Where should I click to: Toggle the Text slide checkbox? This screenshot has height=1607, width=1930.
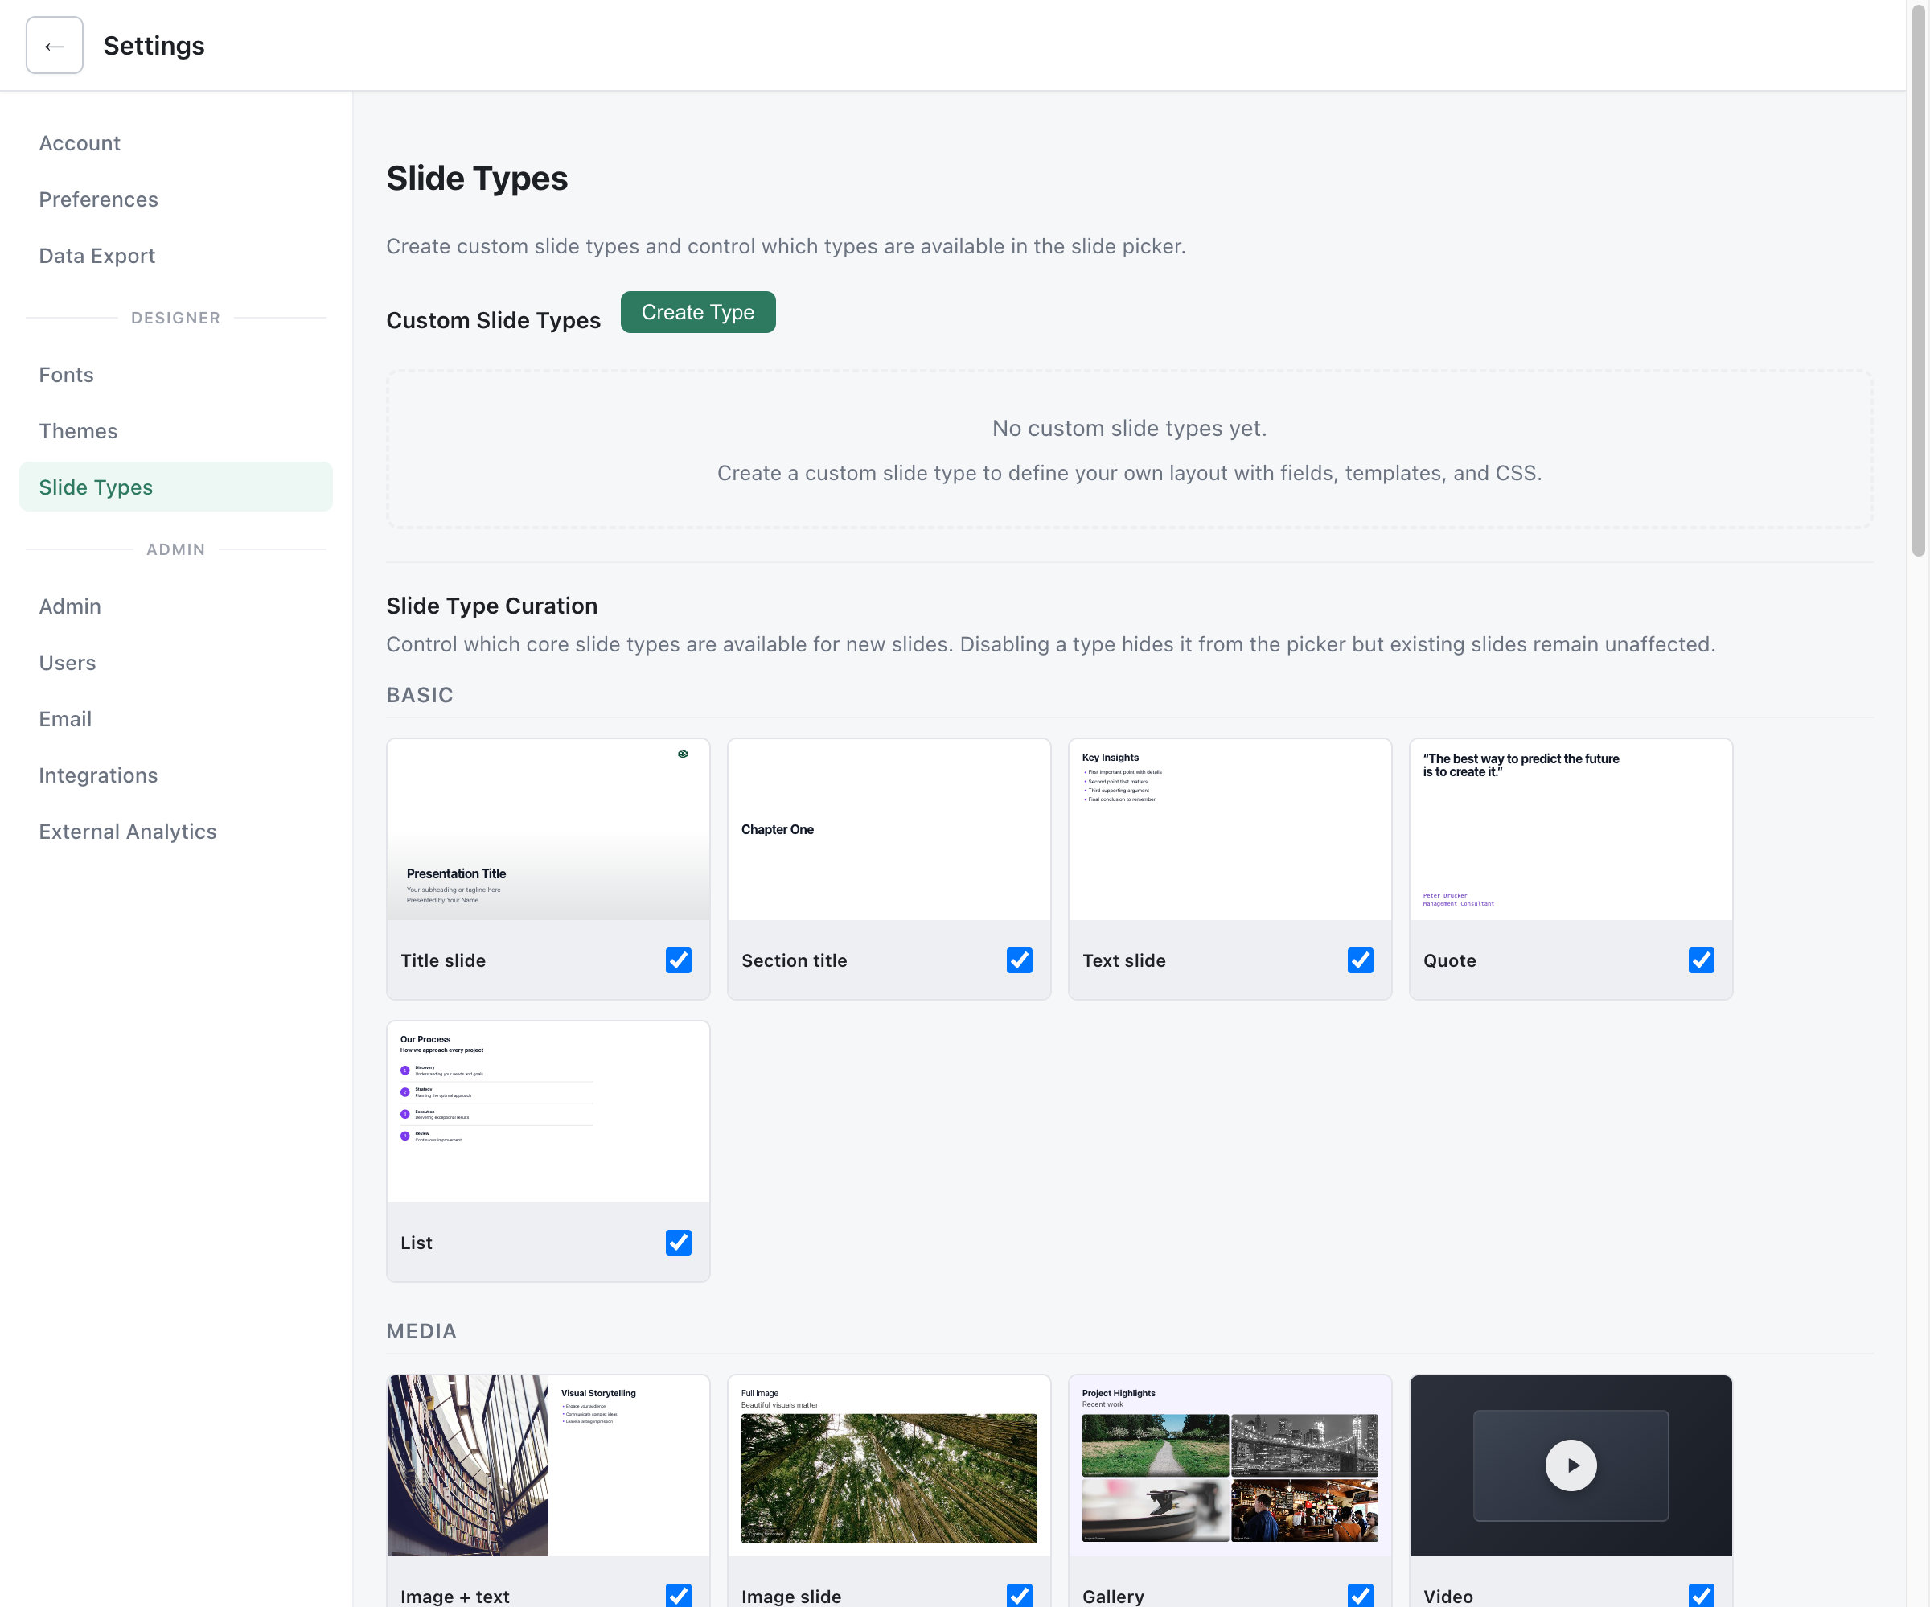coord(1360,960)
